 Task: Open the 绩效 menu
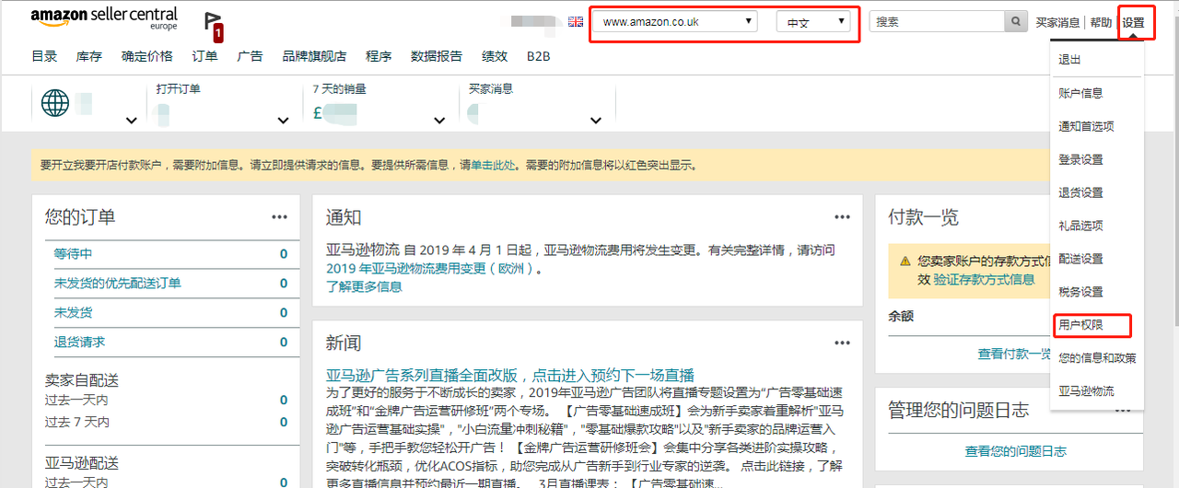pyautogui.click(x=495, y=56)
